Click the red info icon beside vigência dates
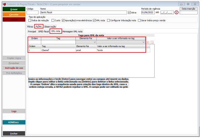This screenshot has height=139, width=201. click(x=176, y=12)
